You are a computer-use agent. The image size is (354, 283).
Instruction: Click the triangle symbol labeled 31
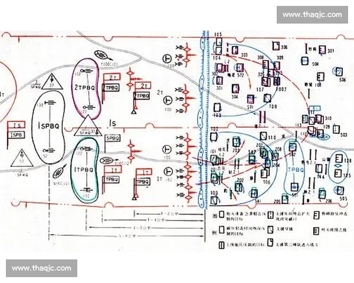(x=51, y=82)
